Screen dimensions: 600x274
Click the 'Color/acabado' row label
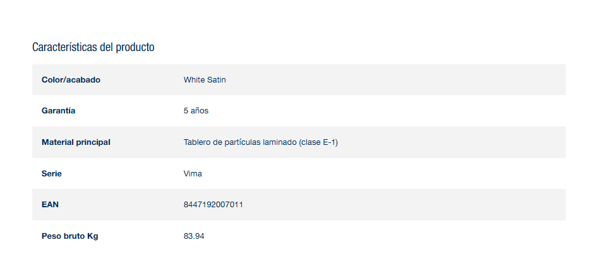71,80
